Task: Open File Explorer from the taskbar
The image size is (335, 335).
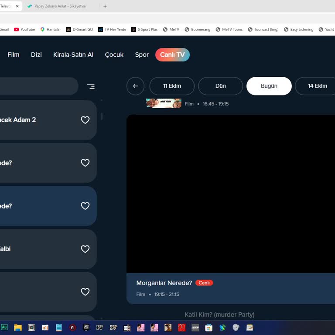Action: (x=18, y=327)
